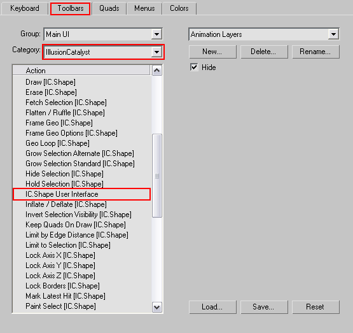Select Draw [IC.Shape] in action list
This screenshot has width=353, height=333.
[50, 82]
